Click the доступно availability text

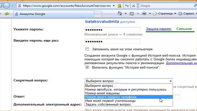pos(127,22)
